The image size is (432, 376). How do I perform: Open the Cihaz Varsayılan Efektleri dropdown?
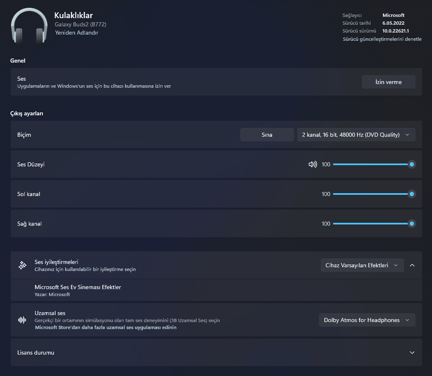tap(362, 265)
